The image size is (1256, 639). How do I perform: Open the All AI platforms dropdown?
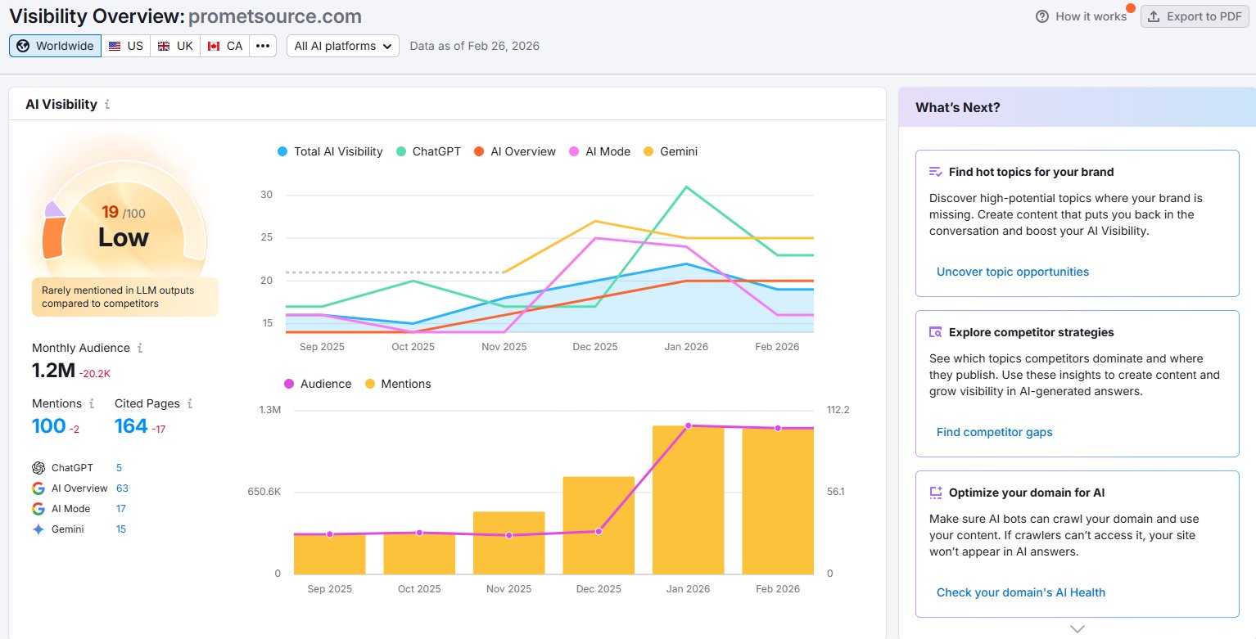coord(343,46)
